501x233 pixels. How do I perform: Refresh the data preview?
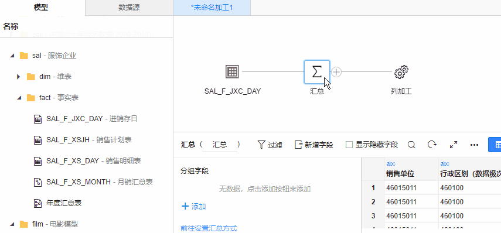point(432,145)
